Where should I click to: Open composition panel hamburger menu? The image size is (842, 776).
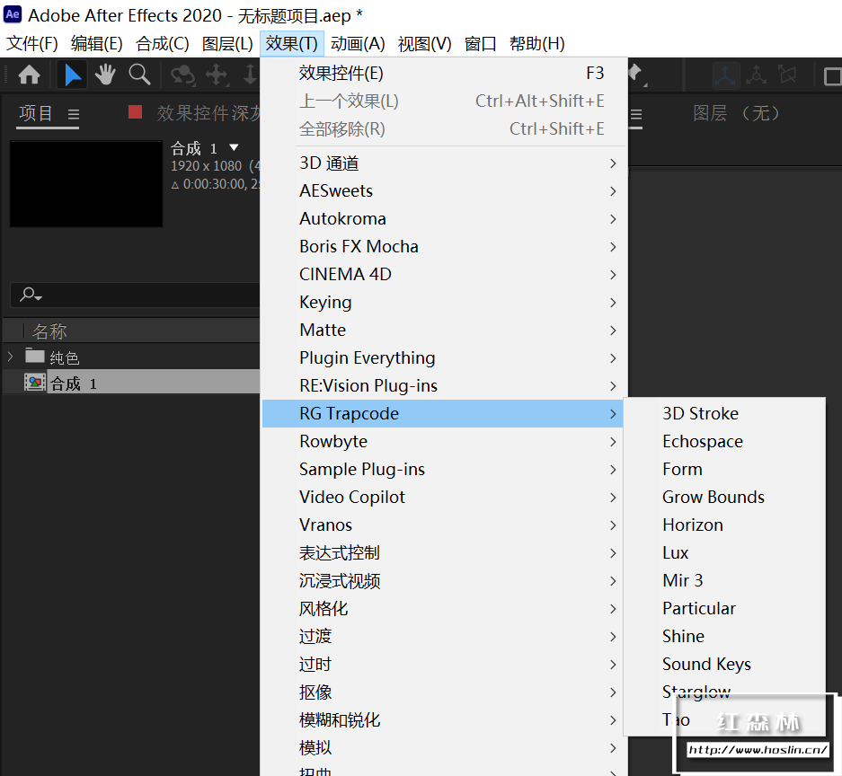[x=636, y=114]
